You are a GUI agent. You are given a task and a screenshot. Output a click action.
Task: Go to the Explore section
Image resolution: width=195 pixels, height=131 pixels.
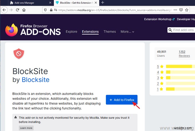point(71,32)
